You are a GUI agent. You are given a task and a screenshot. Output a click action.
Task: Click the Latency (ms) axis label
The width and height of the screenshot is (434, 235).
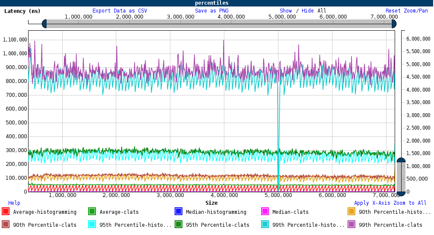22,11
